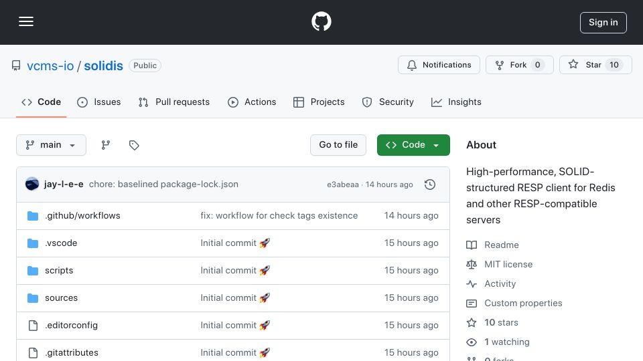
Task: Click the '15 hours ago' text in the .vscode row
Action: (x=411, y=243)
